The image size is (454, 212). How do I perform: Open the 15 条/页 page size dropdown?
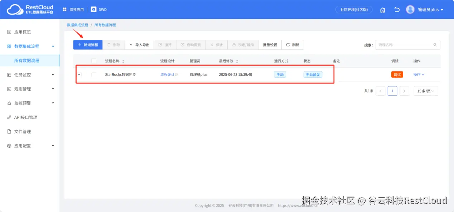[x=426, y=91]
